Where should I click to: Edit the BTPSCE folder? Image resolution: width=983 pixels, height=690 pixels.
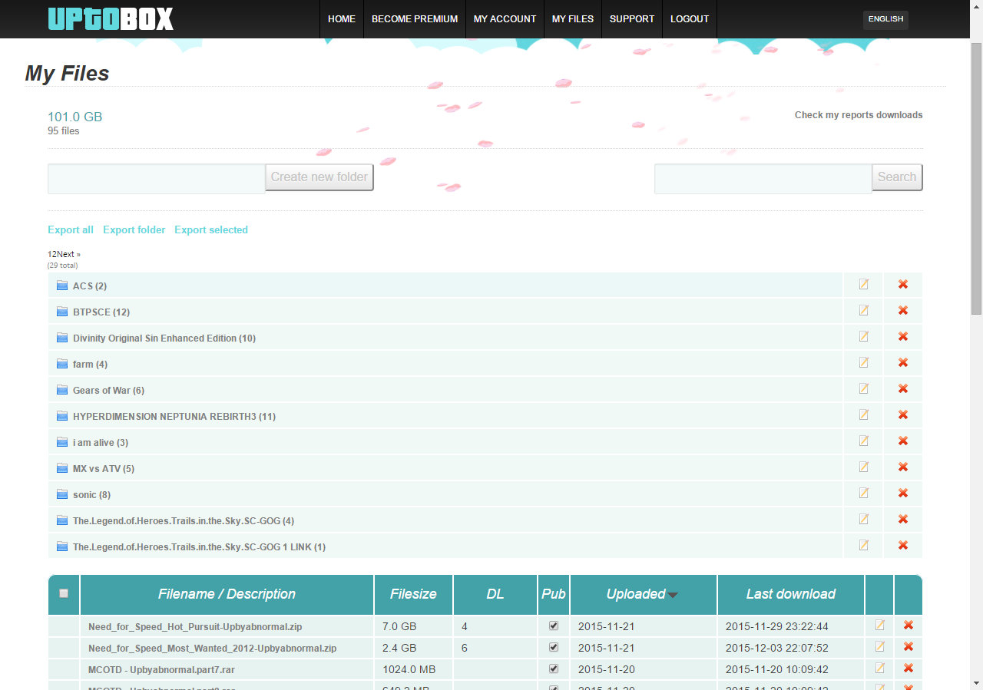pyautogui.click(x=864, y=311)
